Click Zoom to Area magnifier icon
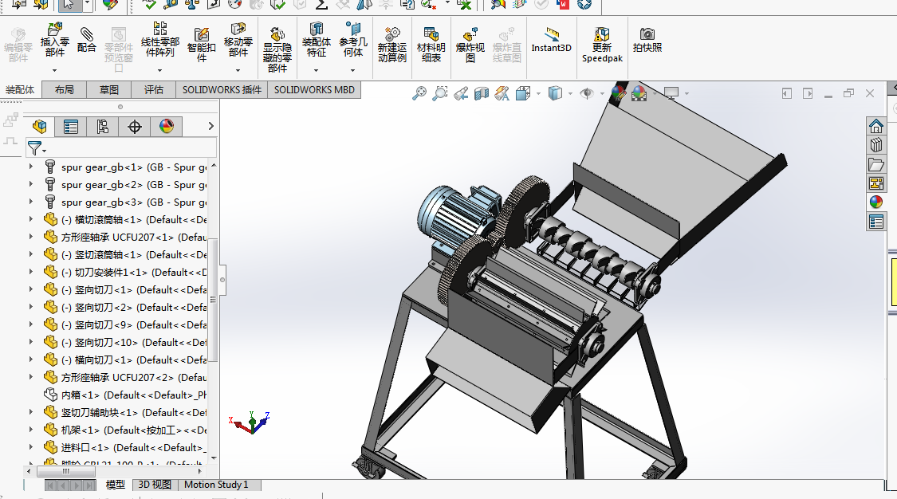 click(x=440, y=93)
